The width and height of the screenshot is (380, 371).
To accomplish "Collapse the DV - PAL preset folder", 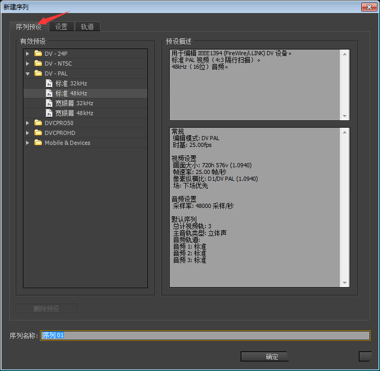I will tap(28, 73).
